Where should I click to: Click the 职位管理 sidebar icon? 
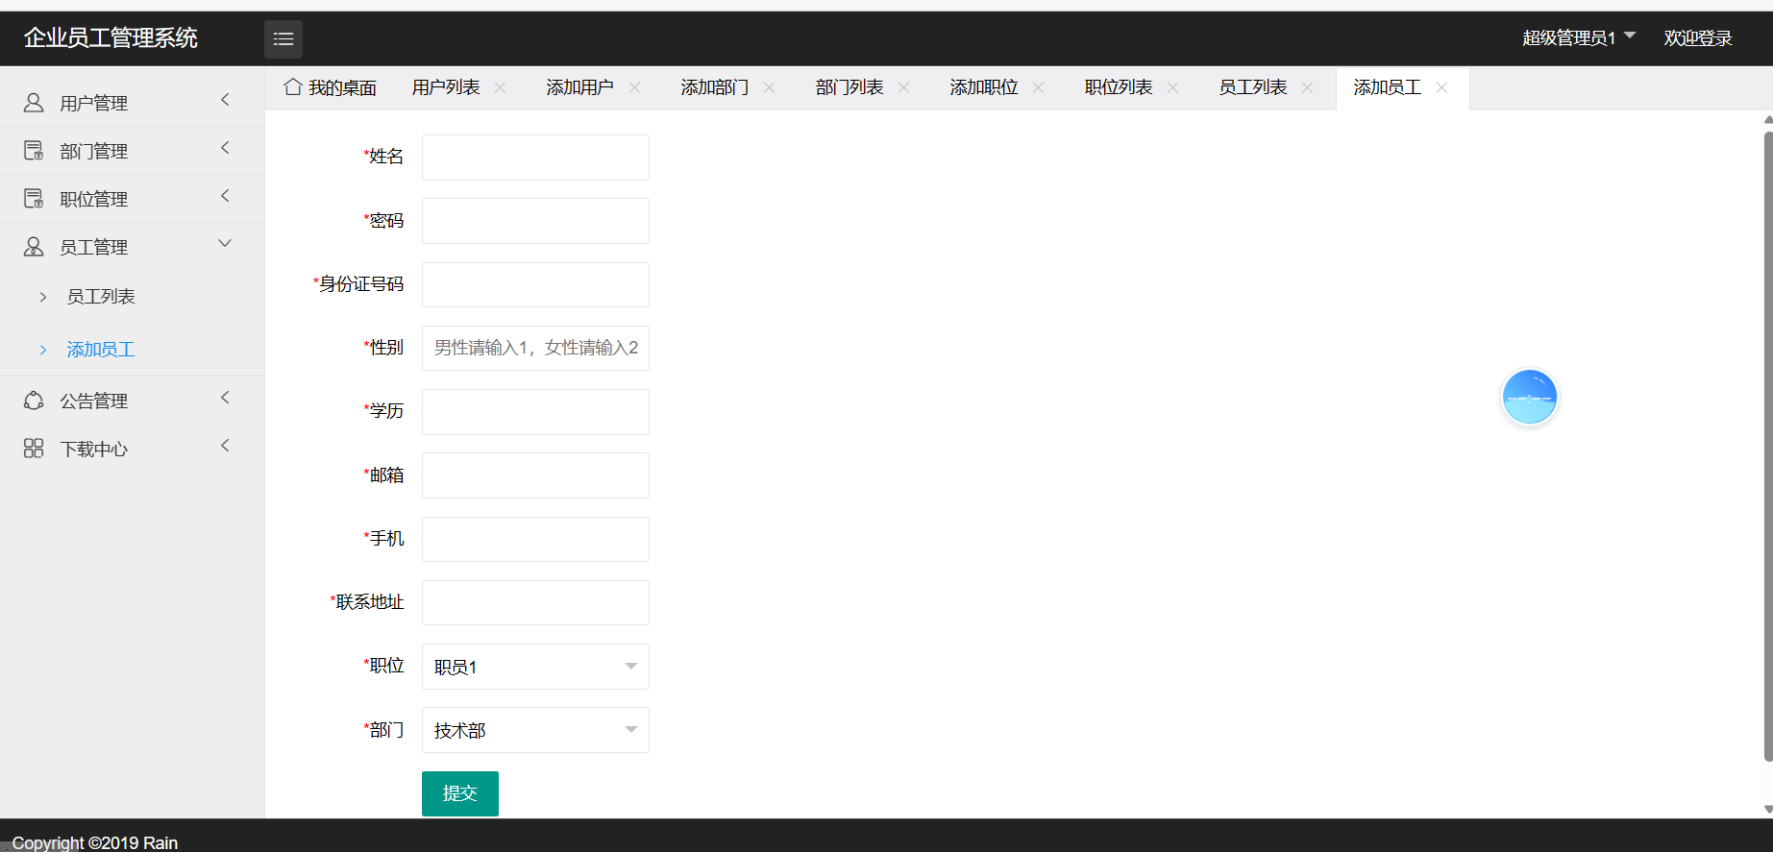(x=34, y=199)
